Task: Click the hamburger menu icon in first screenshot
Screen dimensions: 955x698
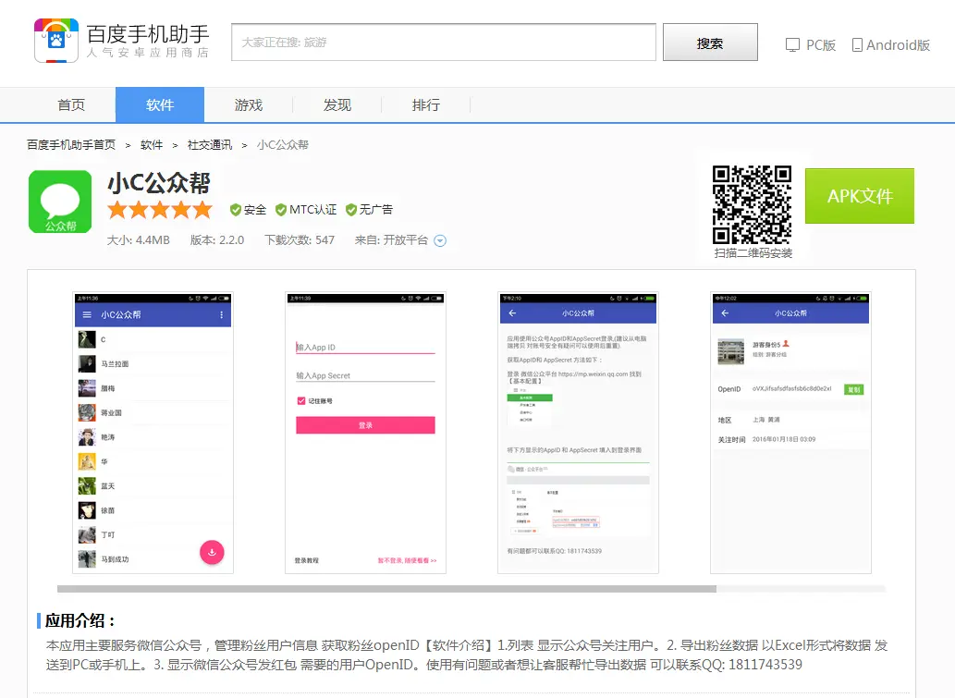Action: click(87, 315)
